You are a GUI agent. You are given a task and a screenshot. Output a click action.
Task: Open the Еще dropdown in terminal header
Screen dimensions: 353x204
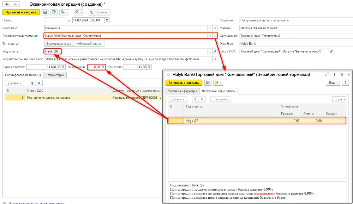coord(333,83)
